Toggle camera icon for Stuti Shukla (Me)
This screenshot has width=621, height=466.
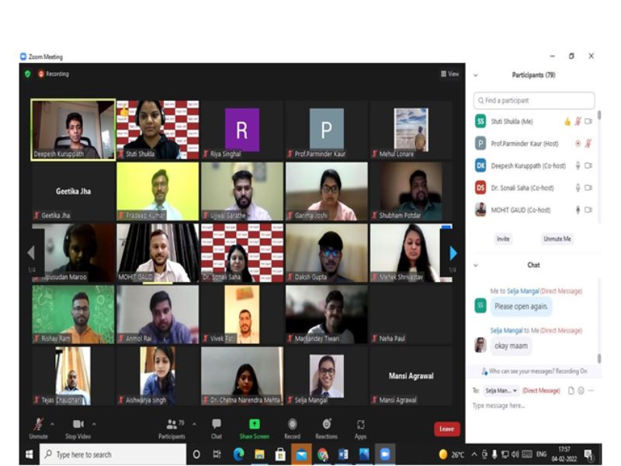coord(588,121)
